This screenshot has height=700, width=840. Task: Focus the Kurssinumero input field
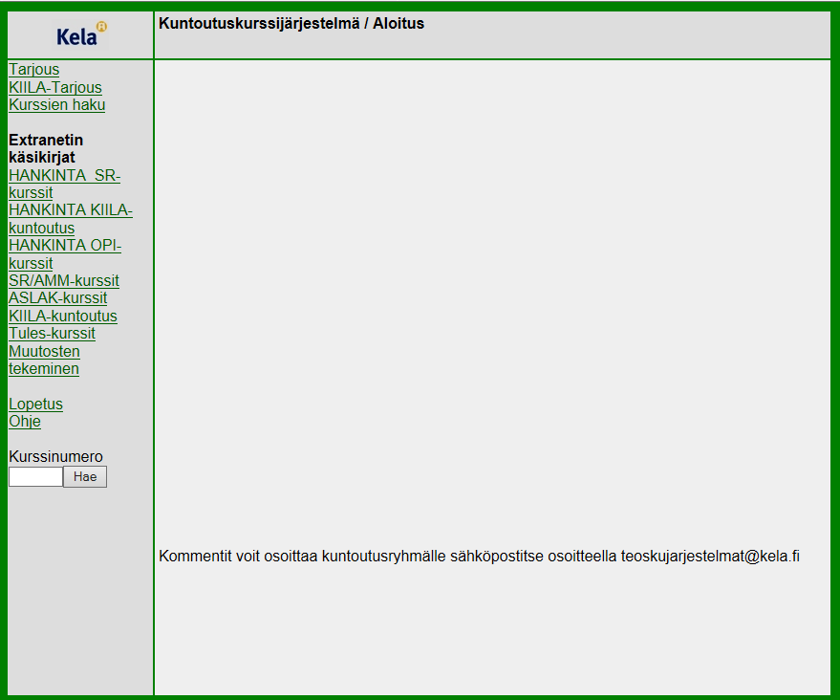click(36, 476)
